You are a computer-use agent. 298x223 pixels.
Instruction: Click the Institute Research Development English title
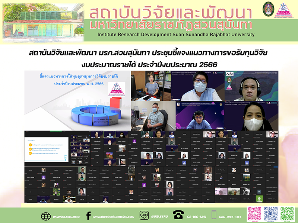coord(175,35)
